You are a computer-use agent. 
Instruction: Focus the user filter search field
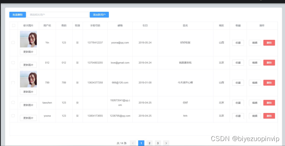click(x=58, y=15)
